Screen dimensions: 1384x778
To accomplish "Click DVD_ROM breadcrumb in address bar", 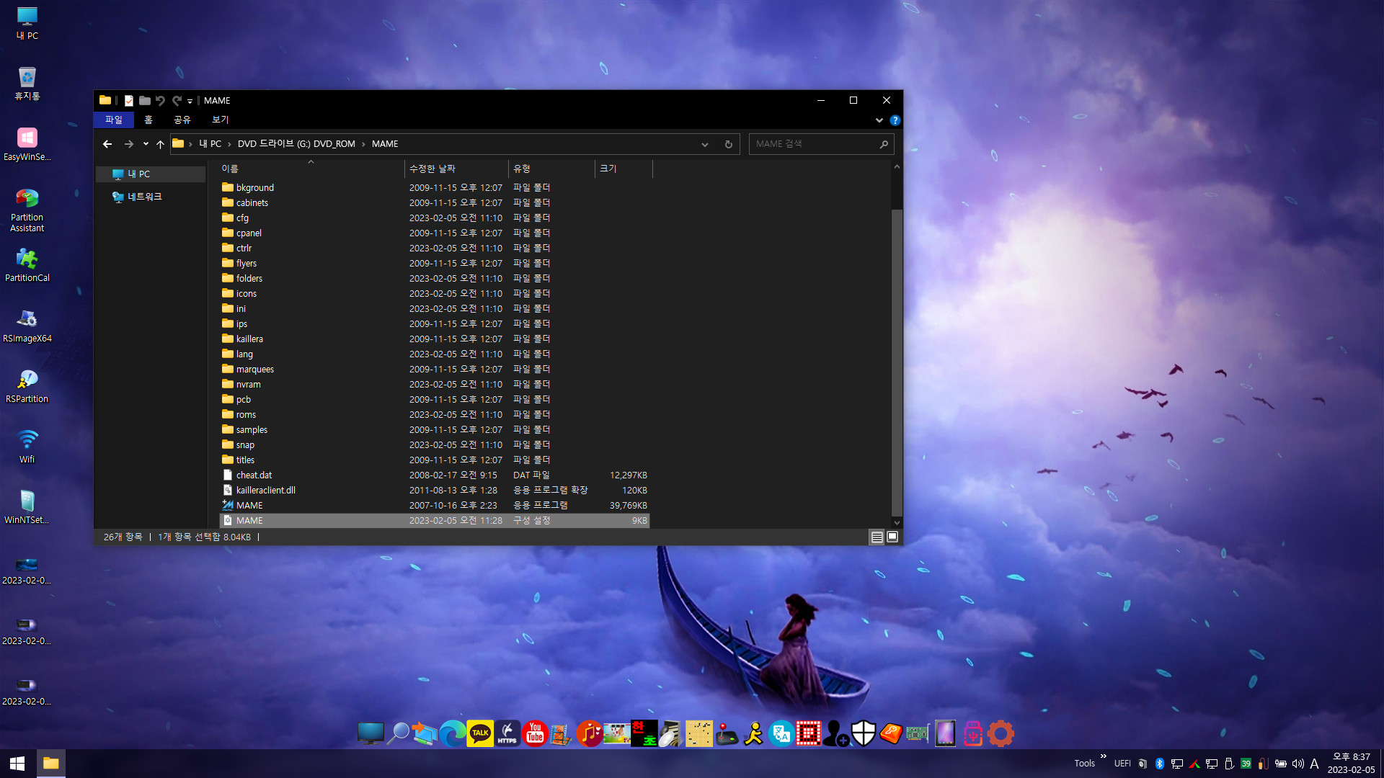I will [296, 144].
